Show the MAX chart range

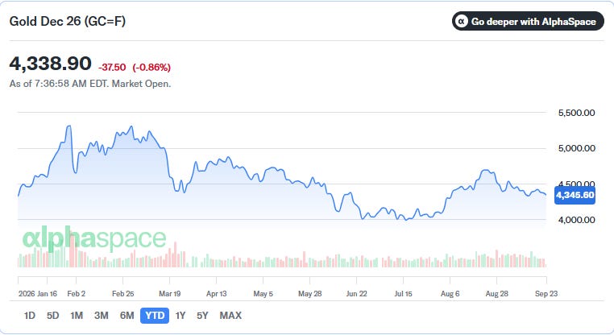coord(230,316)
